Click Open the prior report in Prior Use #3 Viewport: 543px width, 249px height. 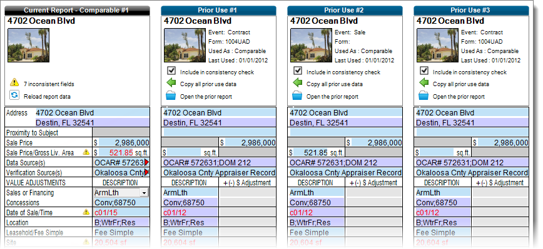tap(459, 97)
